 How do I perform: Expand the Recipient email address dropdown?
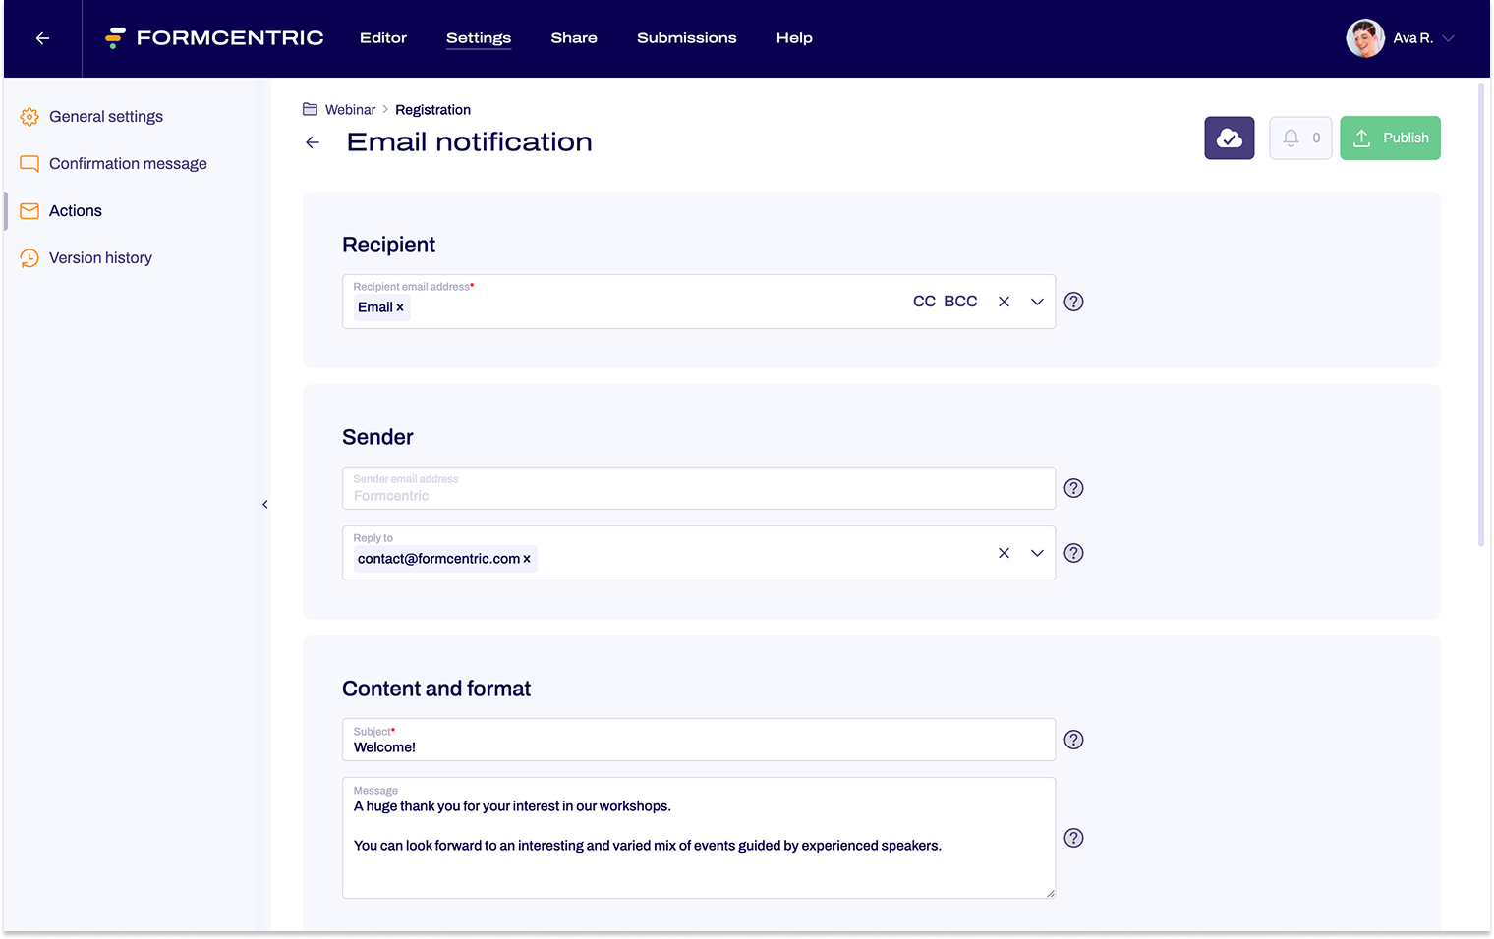coord(1037,302)
